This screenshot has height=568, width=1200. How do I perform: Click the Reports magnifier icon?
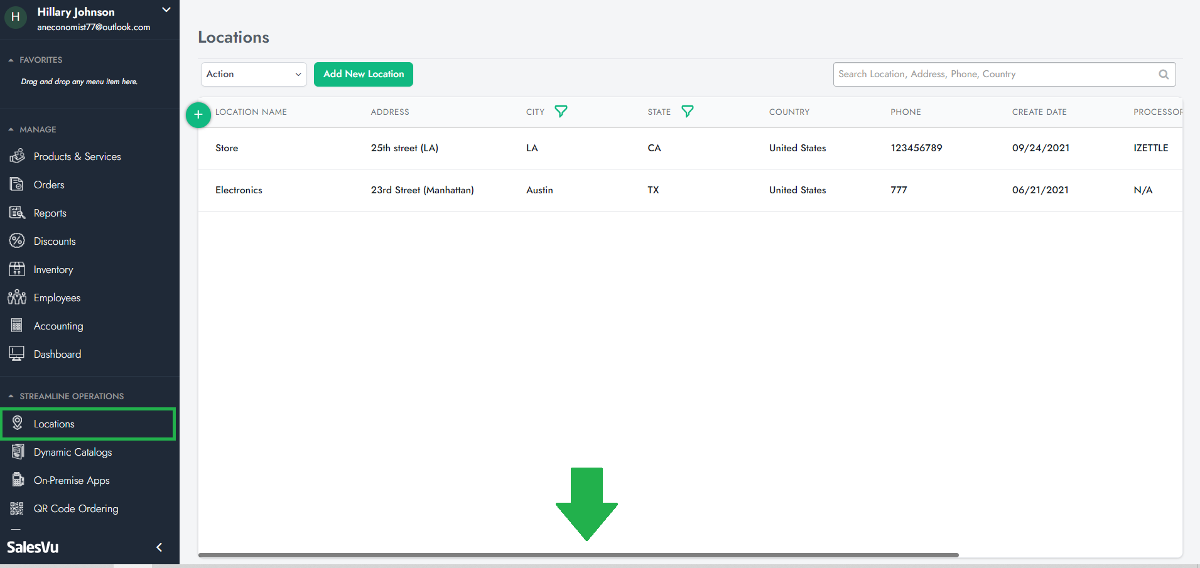(17, 213)
